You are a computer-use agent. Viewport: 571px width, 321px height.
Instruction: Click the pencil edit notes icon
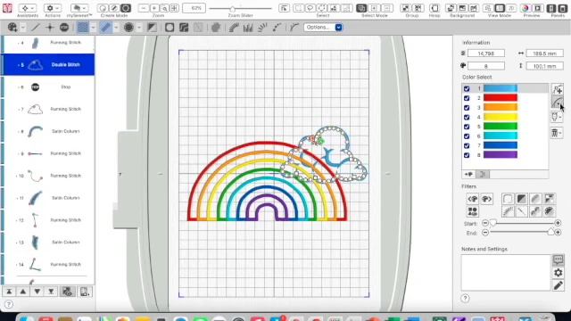tap(558, 285)
